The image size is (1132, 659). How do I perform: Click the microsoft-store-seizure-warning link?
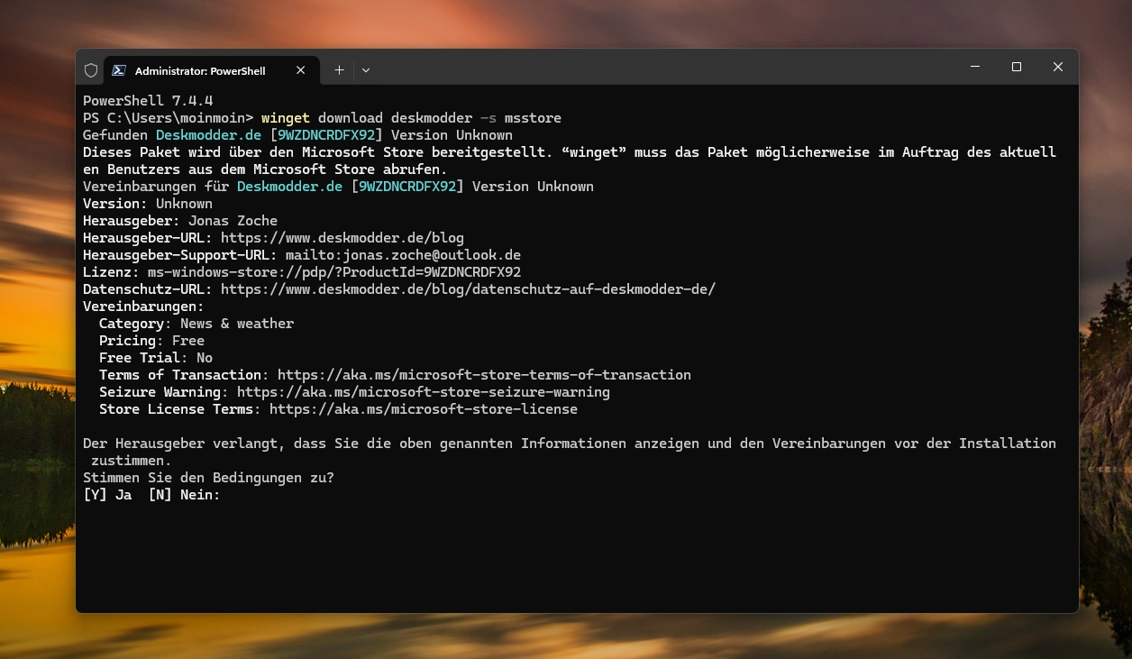424,392
